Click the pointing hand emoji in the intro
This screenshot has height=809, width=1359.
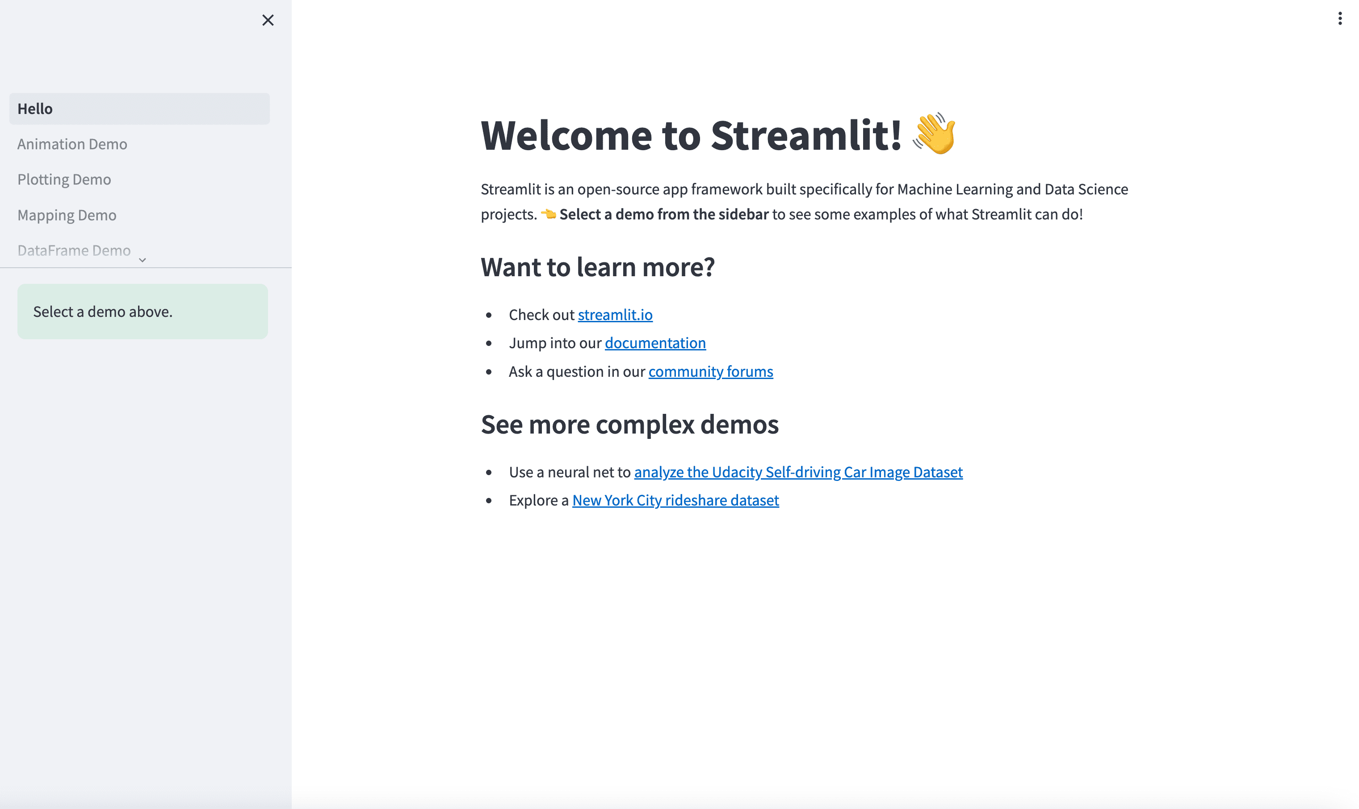[548, 214]
